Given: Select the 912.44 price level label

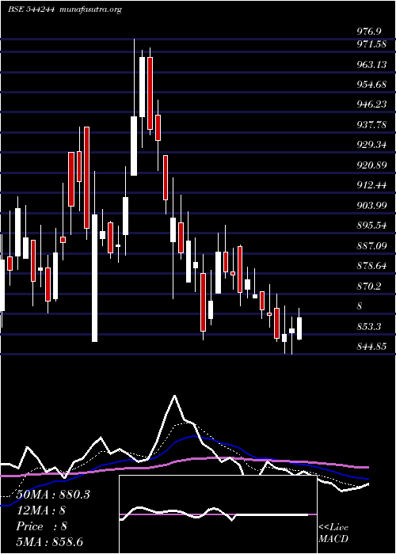Looking at the screenshot, I should (371, 184).
